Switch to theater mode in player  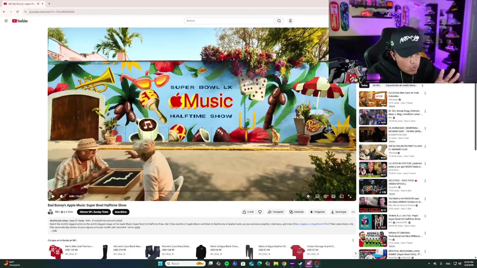coord(334,196)
